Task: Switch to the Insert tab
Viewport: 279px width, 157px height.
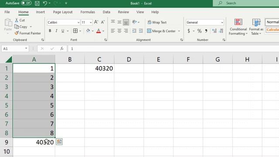Action: click(x=41, y=12)
